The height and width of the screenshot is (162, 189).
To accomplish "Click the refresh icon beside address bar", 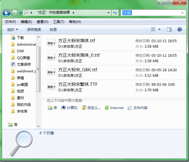I will coord(115,13).
